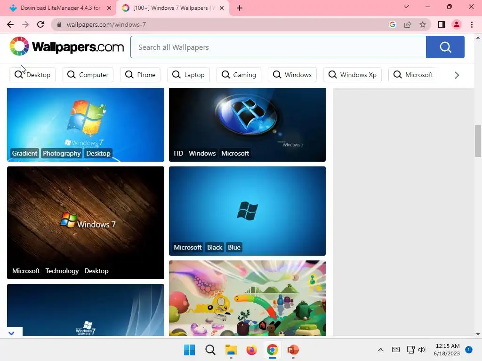The height and width of the screenshot is (361, 482).
Task: Click the lock icon in address bar
Action: (x=59, y=24)
